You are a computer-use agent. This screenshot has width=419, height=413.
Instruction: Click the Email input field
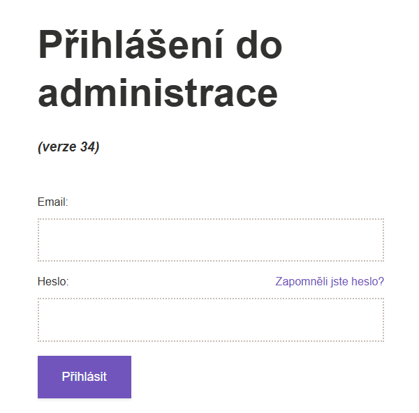[210, 240]
